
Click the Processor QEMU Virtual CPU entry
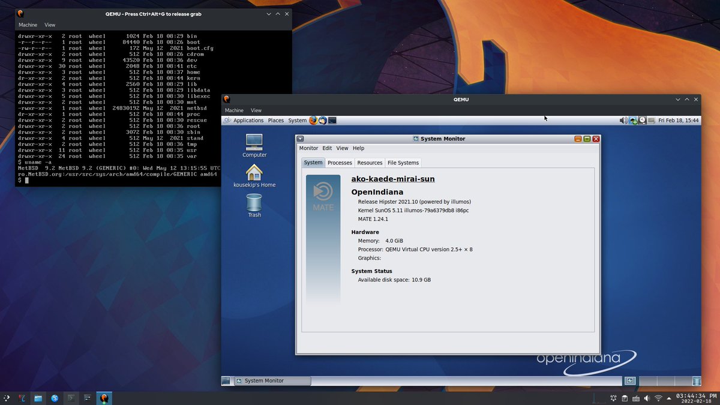pyautogui.click(x=415, y=249)
